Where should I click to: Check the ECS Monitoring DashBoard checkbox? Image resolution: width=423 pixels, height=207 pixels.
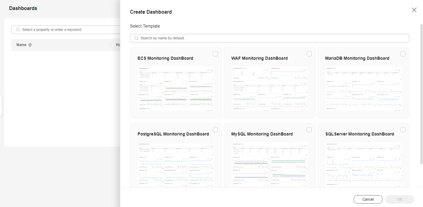tap(215, 54)
